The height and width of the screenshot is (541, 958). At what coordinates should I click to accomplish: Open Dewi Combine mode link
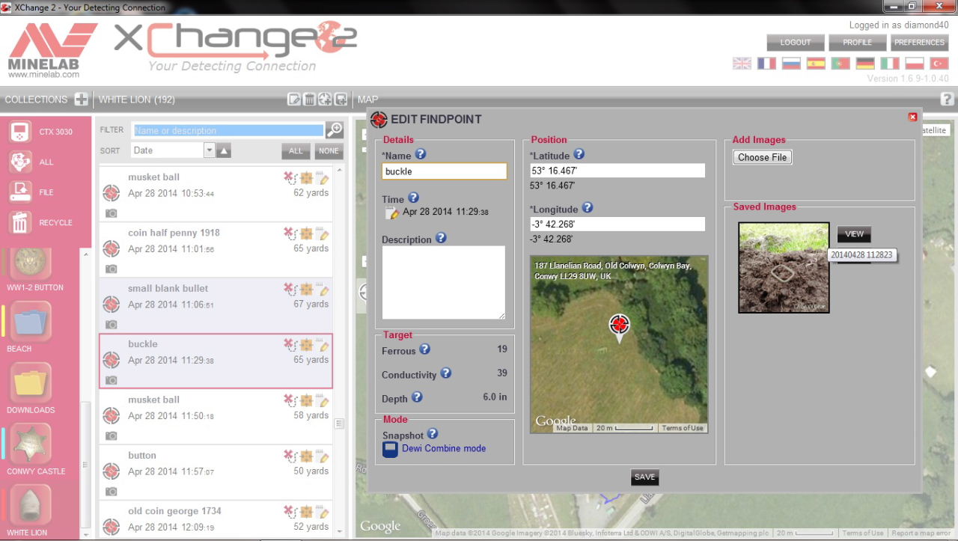444,448
